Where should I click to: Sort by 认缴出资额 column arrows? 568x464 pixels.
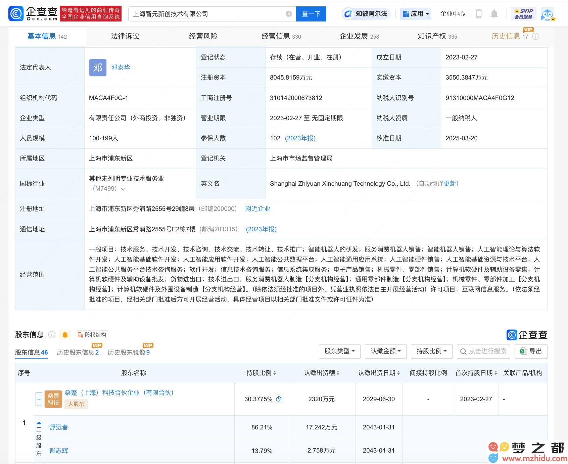click(338, 373)
